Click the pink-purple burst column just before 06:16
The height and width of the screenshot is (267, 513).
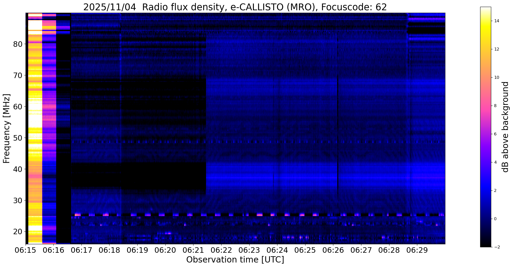point(49,128)
